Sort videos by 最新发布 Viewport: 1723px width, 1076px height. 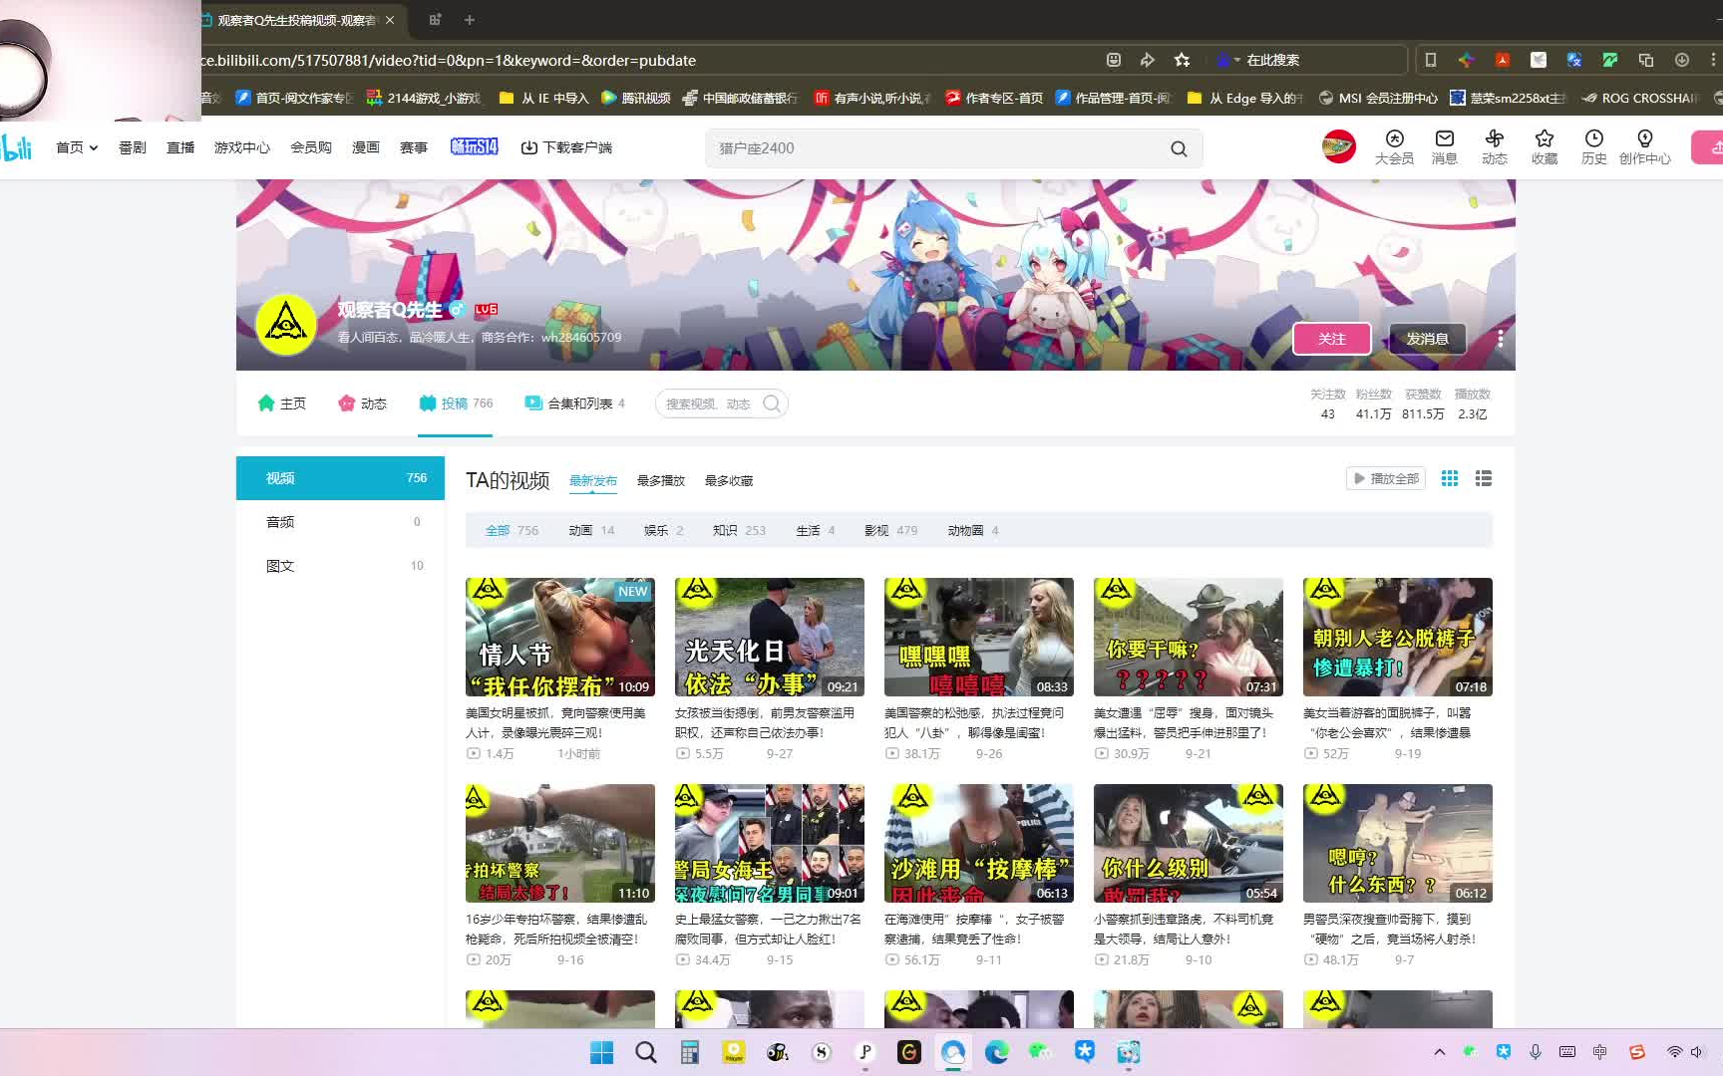pos(593,481)
